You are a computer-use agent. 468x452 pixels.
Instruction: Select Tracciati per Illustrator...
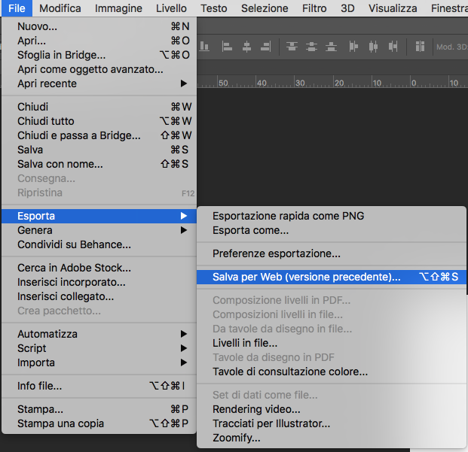332,423
